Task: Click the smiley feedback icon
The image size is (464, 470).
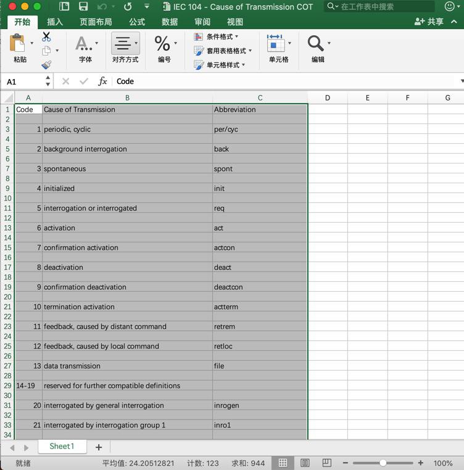Action: coord(449,6)
